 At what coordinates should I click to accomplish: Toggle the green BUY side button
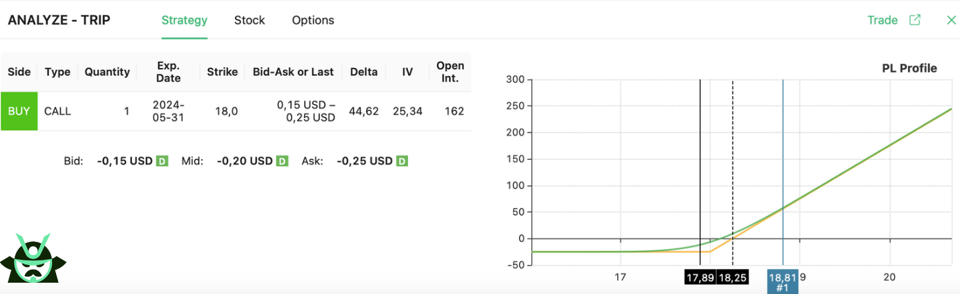tap(19, 111)
